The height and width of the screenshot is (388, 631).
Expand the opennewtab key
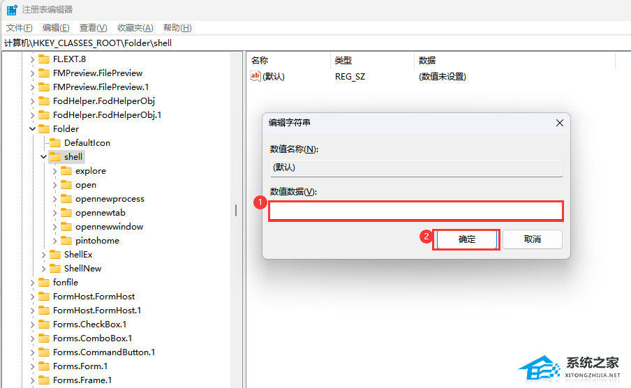[54, 213]
